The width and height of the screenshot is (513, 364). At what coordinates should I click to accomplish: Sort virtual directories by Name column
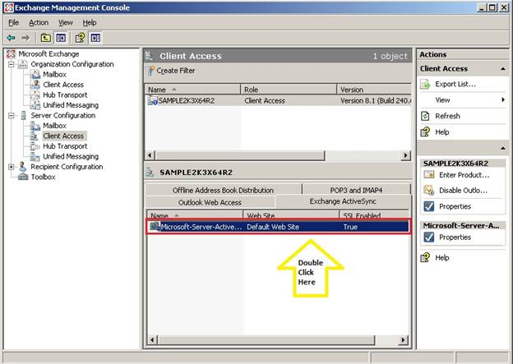point(195,215)
